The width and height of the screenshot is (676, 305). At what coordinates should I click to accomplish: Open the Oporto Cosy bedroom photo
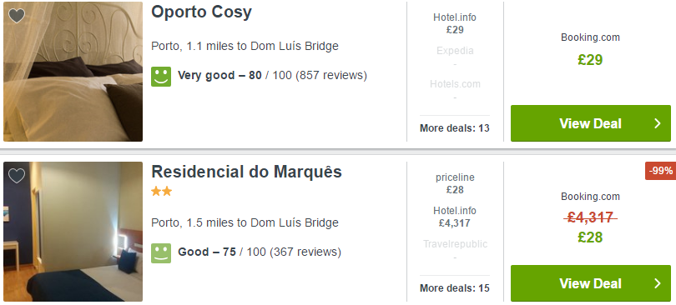(73, 72)
